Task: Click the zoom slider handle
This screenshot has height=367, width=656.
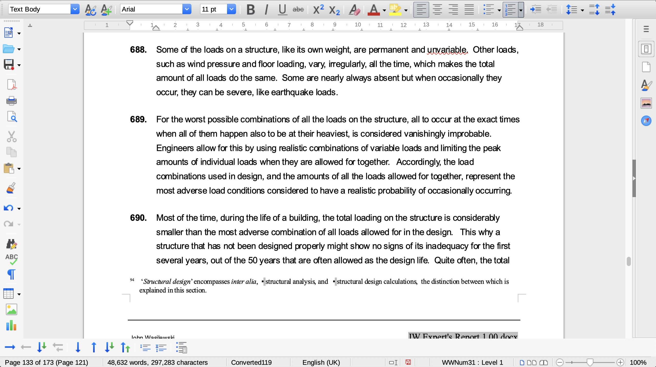Action: pyautogui.click(x=590, y=362)
